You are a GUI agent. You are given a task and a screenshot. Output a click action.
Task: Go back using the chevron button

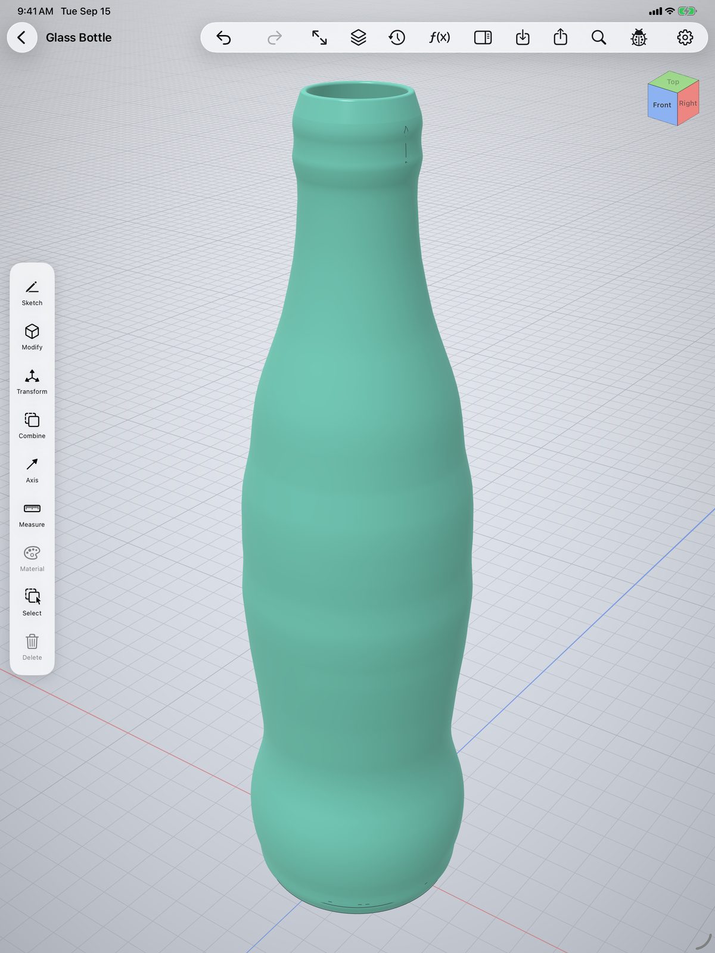coord(22,38)
